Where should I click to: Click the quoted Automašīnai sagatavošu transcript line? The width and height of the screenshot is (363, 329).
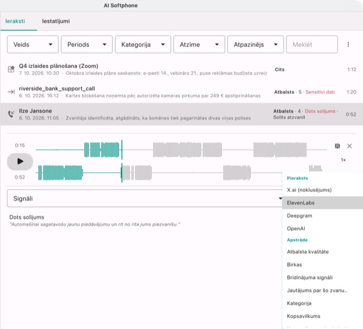click(95, 224)
